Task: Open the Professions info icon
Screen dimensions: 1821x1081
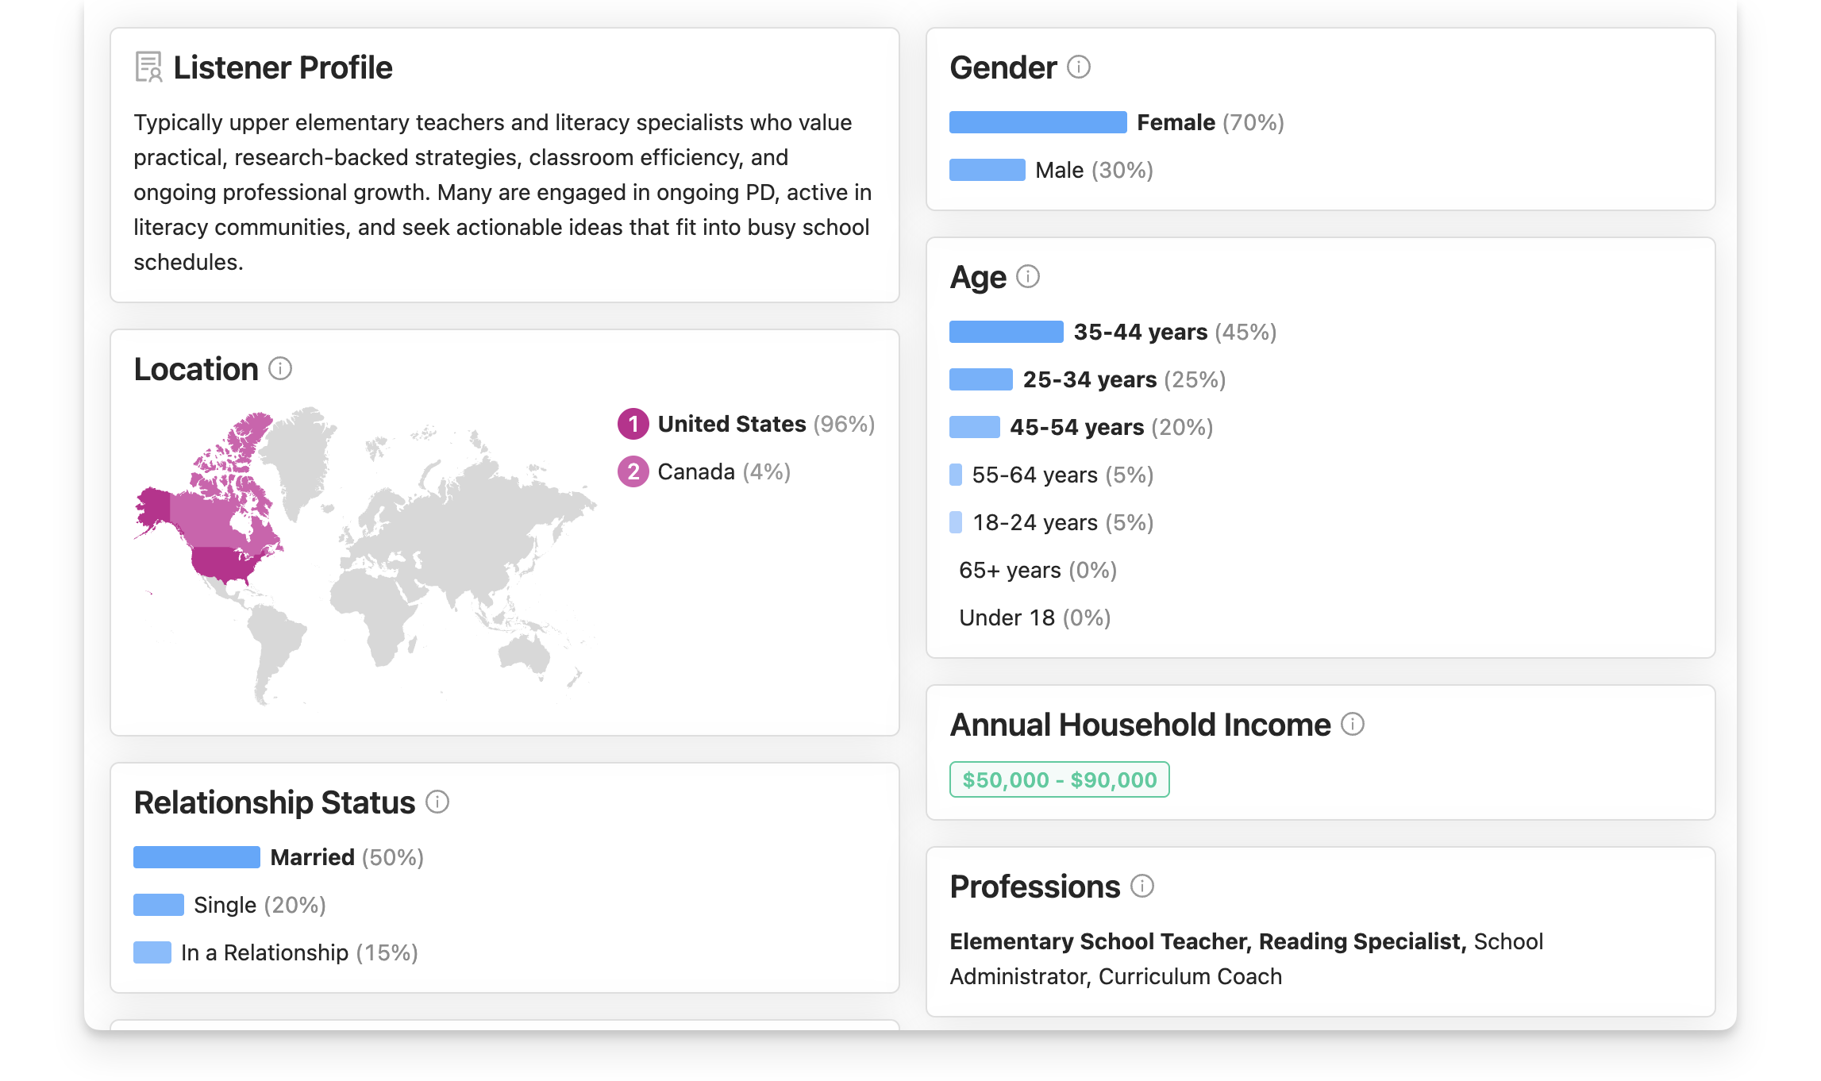Action: (1142, 886)
